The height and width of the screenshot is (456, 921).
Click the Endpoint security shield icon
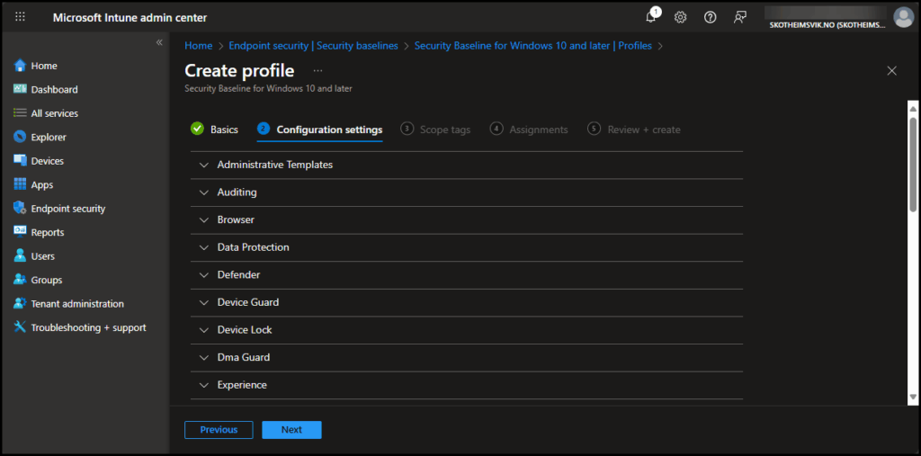click(20, 208)
